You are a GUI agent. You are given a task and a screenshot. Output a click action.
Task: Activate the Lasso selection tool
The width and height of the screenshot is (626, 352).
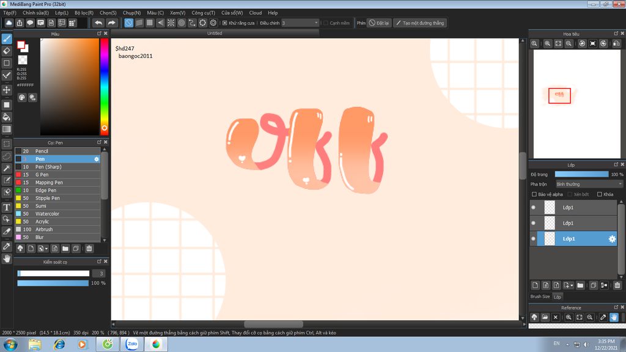[7, 156]
